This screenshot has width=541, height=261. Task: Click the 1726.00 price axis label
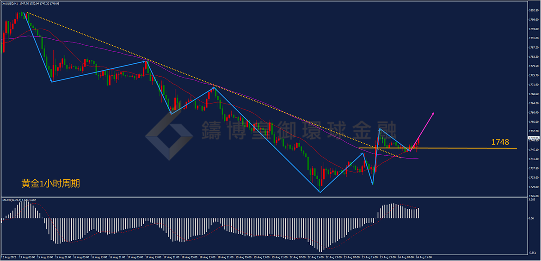pos(534,196)
